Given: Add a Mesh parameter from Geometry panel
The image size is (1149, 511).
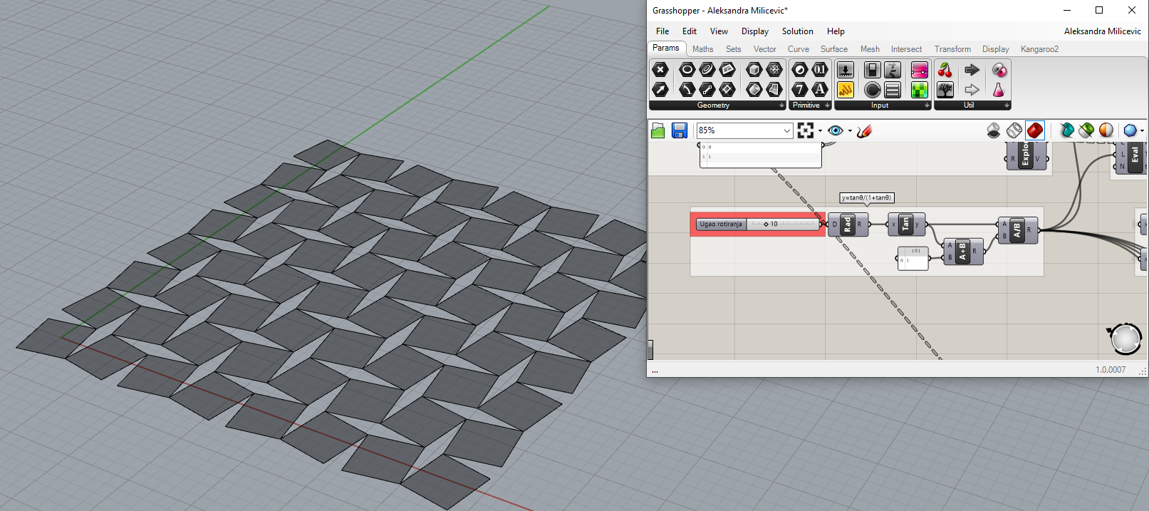Looking at the screenshot, I should pos(774,69).
